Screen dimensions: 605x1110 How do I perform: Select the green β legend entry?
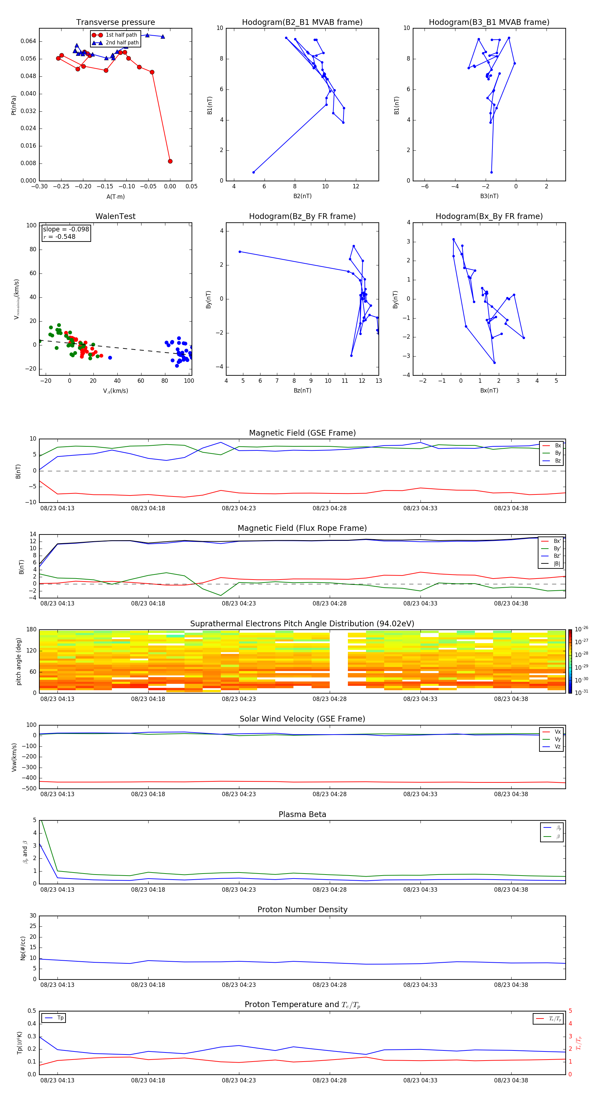[x=552, y=837]
